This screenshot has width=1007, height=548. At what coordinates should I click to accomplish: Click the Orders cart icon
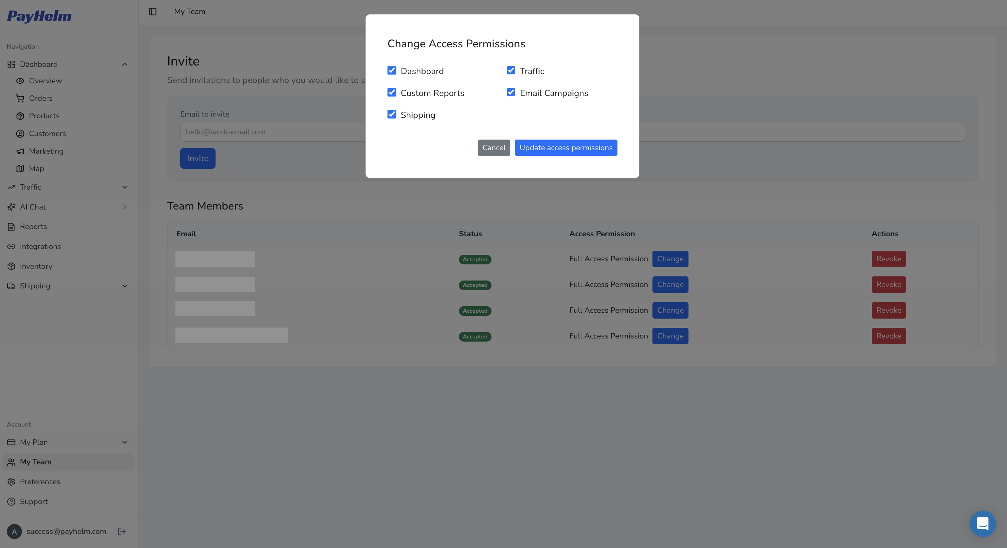[20, 98]
